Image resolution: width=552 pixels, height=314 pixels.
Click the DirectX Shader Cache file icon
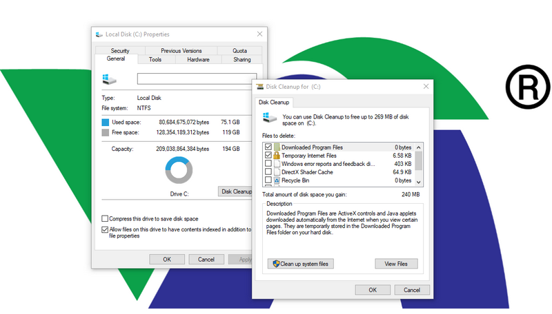pos(277,171)
